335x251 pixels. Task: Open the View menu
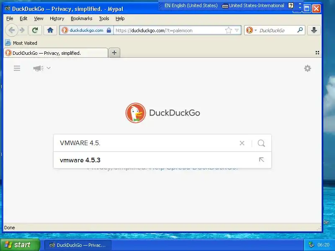(x=39, y=18)
